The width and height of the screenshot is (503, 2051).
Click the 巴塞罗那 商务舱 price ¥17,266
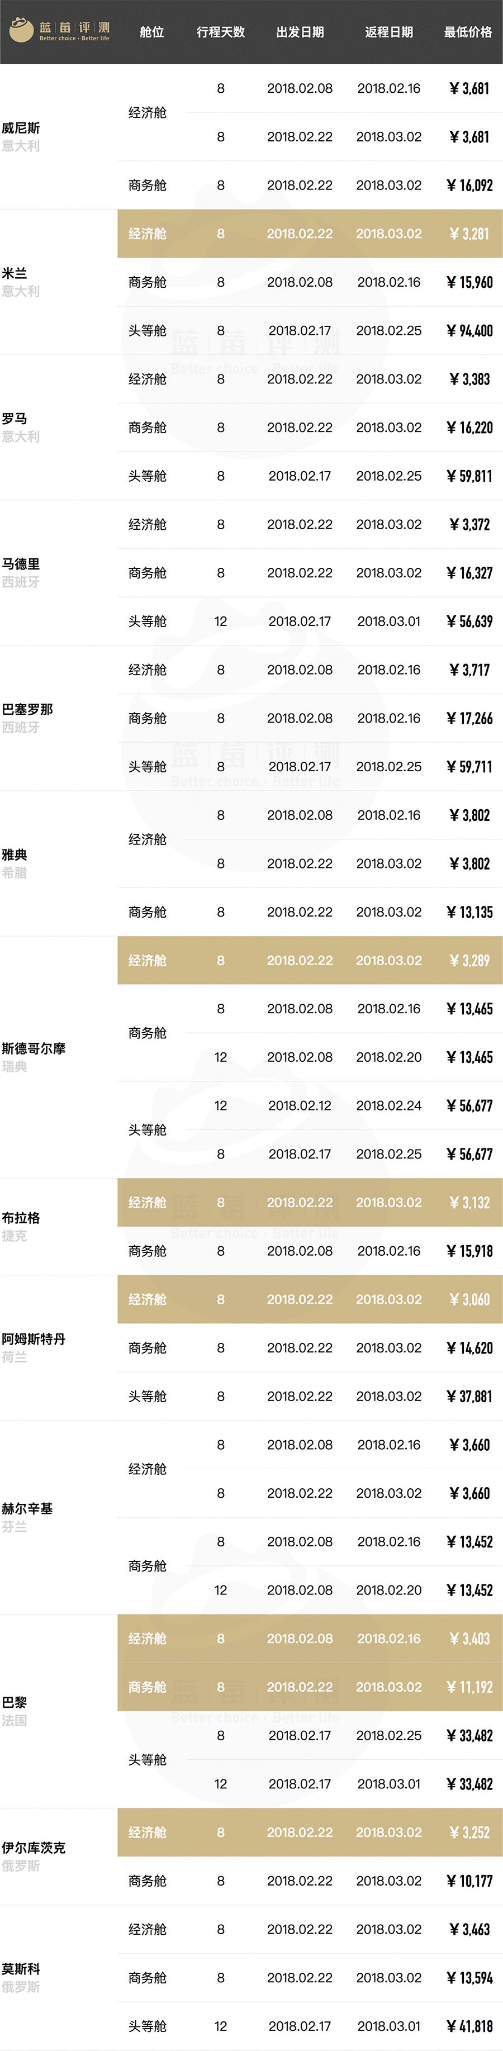click(469, 718)
